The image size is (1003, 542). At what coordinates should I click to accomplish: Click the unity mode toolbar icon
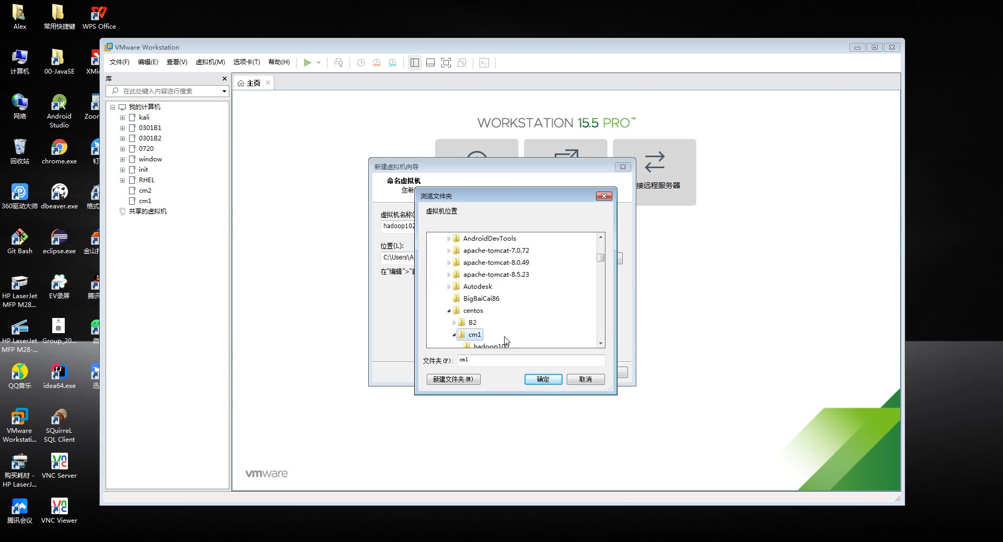pyautogui.click(x=462, y=63)
